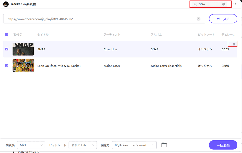This screenshot has width=242, height=153.
Task: Uncheck the SNAP track checkbox
Action: [x=7, y=49]
